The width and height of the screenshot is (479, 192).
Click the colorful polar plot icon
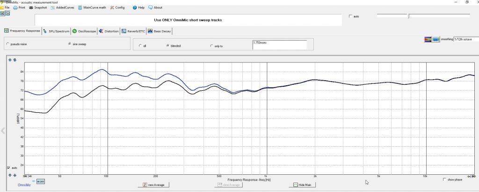428,40
